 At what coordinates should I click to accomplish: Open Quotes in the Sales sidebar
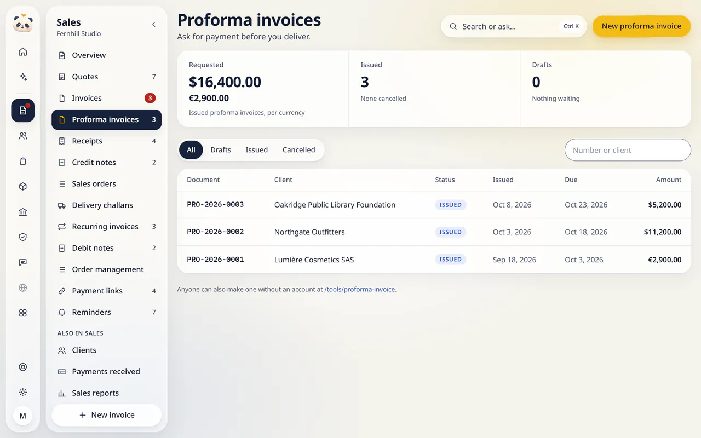click(106, 77)
